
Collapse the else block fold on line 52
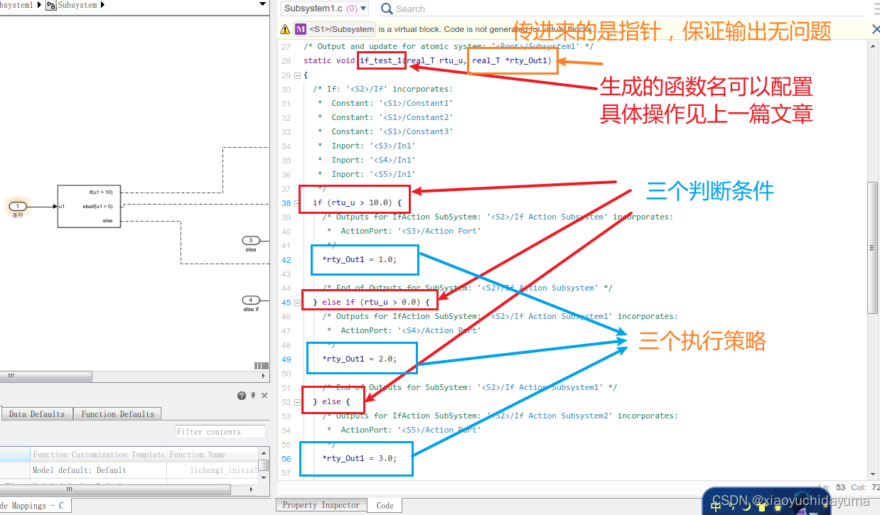click(296, 401)
